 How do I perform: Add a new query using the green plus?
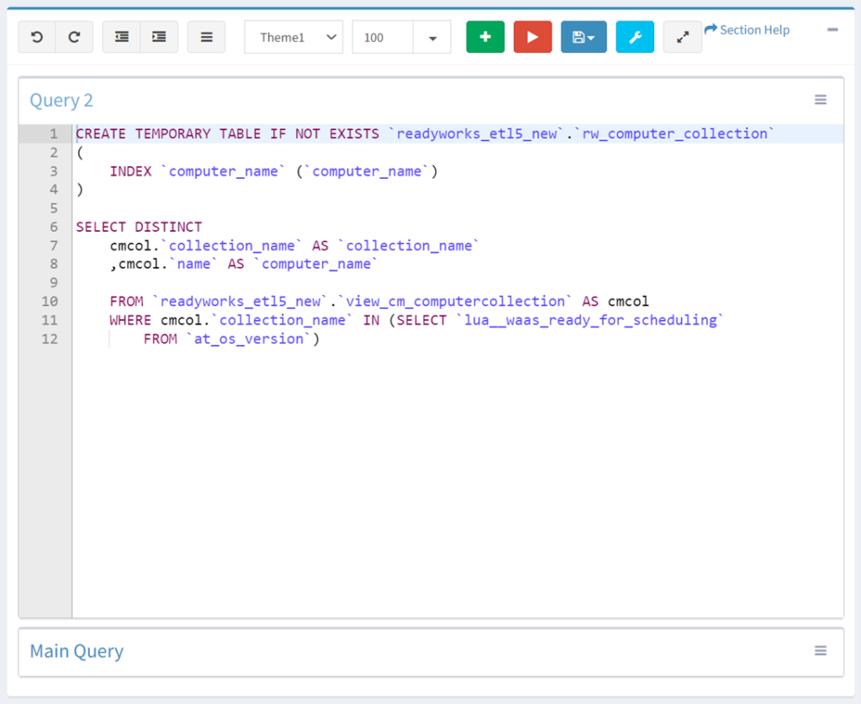tap(485, 36)
